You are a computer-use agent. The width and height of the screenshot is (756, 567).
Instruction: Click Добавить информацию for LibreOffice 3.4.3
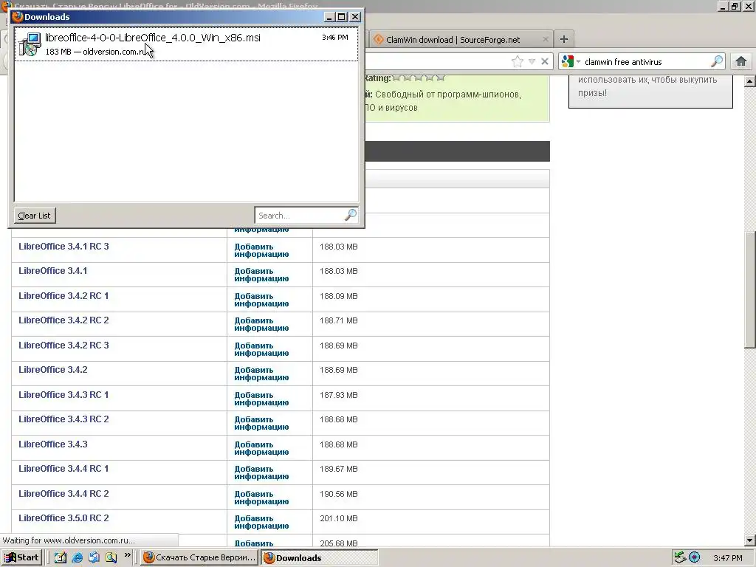click(x=261, y=448)
